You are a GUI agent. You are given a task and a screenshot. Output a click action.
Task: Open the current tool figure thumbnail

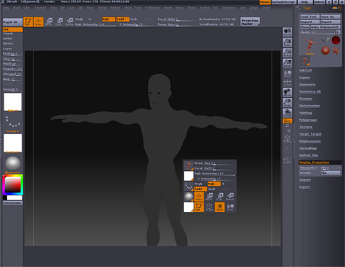[x=309, y=45]
